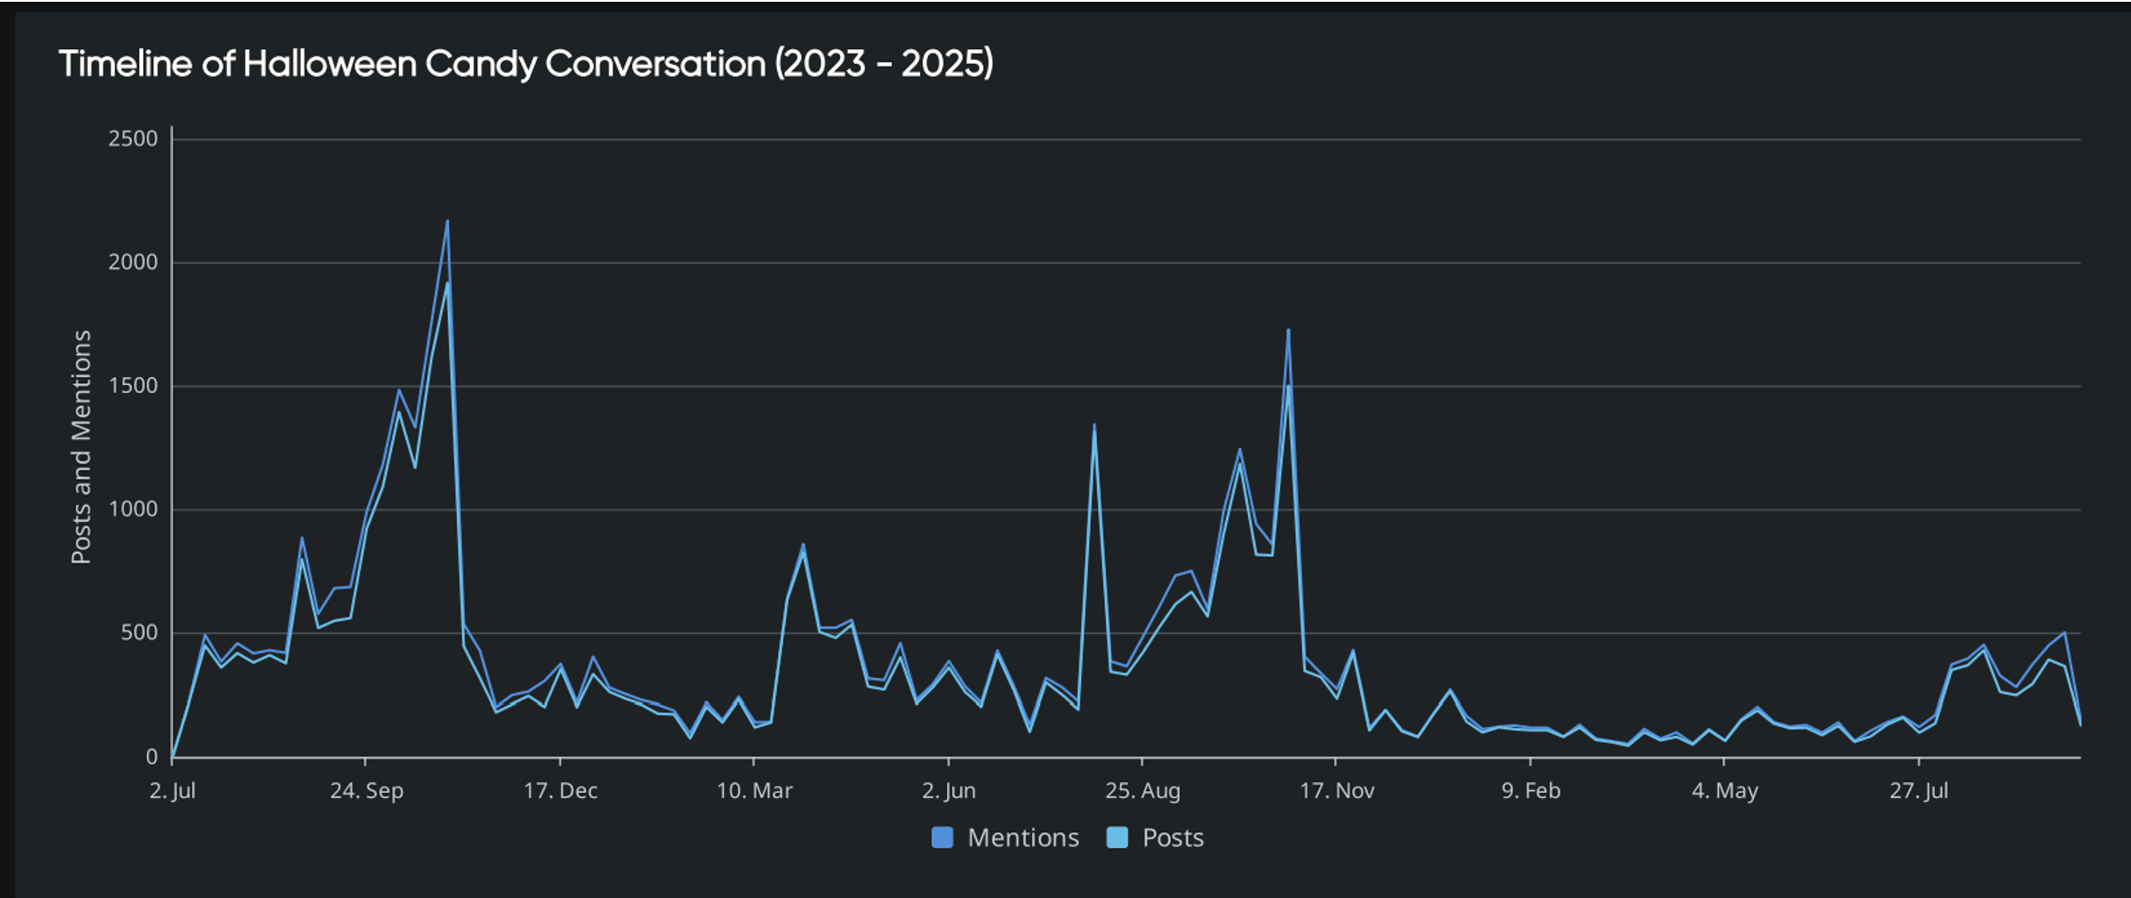This screenshot has width=2131, height=898.
Task: Click the 2500 y-axis label
Action: tap(132, 139)
